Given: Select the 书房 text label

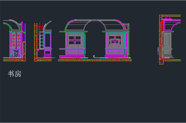Looking at the screenshot, I should (x=15, y=74).
